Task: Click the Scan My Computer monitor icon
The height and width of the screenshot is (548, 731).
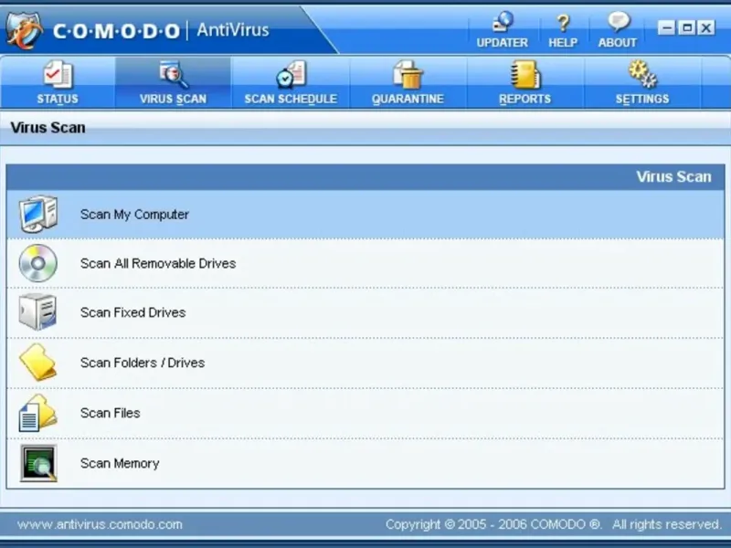Action: [x=38, y=214]
